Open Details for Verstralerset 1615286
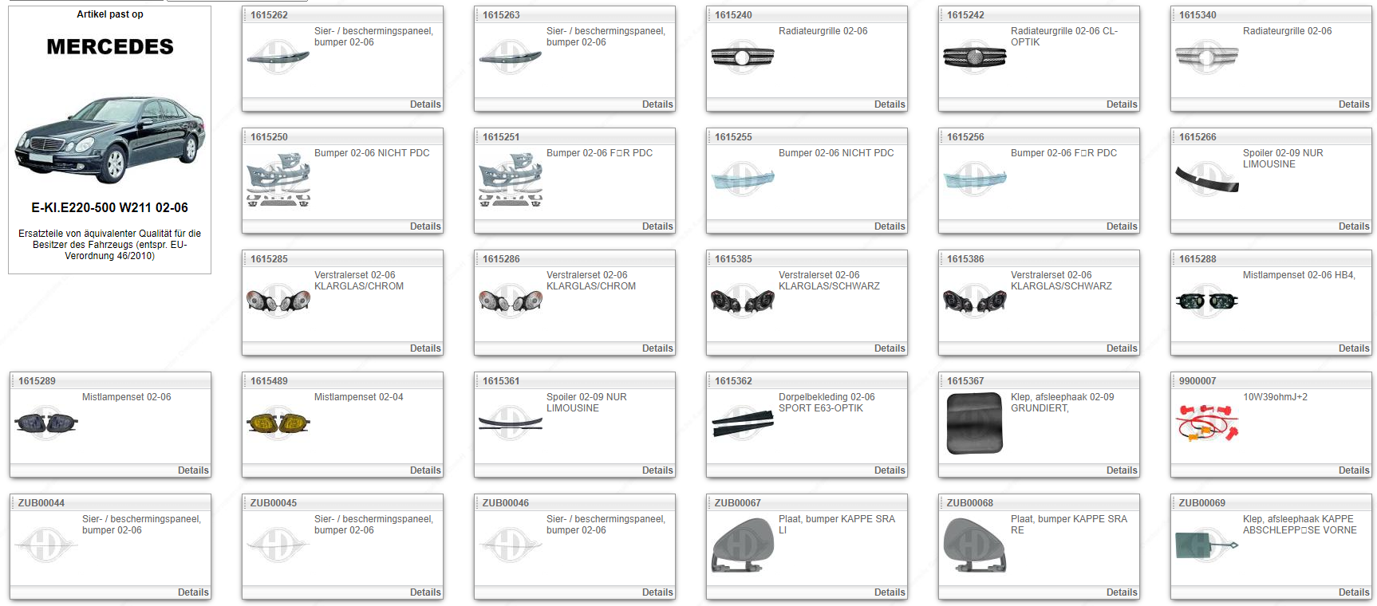Image resolution: width=1377 pixels, height=606 pixels. point(657,348)
